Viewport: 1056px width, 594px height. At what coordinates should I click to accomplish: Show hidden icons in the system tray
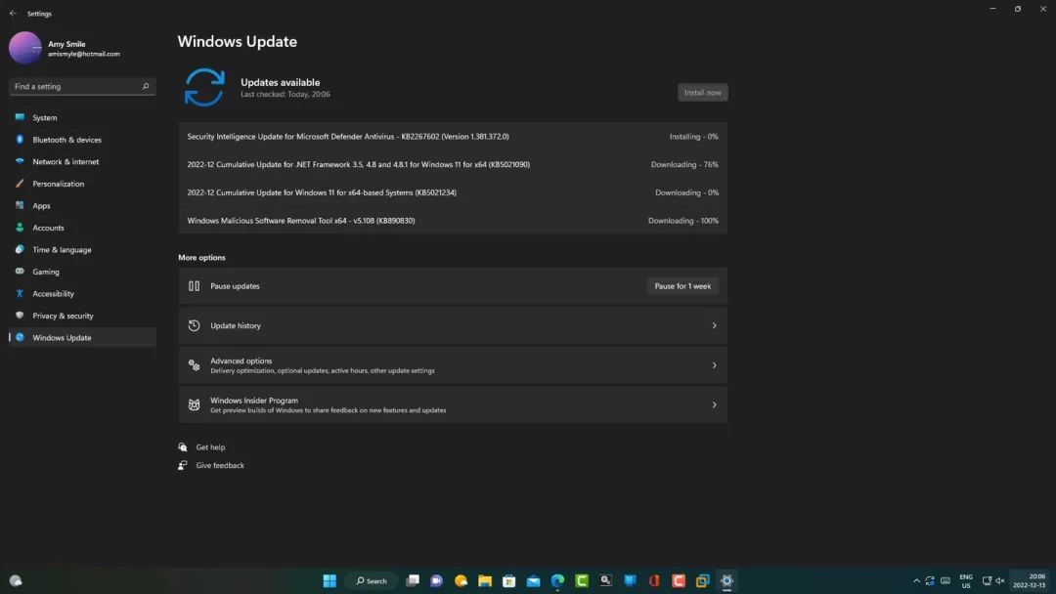[x=916, y=580]
